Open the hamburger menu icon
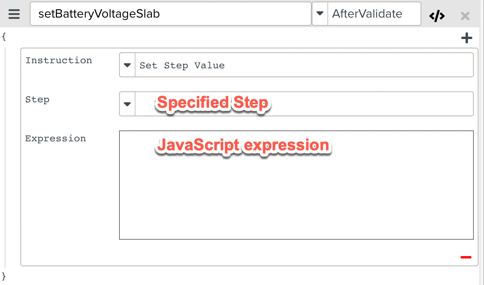Viewport: 484px width, 285px height. 14,14
